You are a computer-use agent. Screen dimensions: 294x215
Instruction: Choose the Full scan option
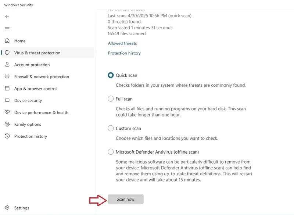tap(111, 98)
